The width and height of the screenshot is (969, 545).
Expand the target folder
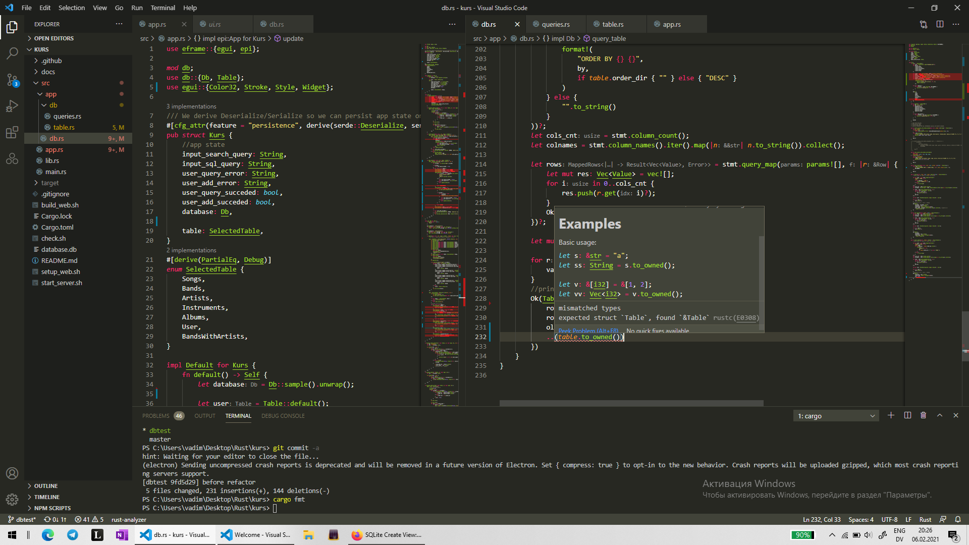(x=78, y=183)
